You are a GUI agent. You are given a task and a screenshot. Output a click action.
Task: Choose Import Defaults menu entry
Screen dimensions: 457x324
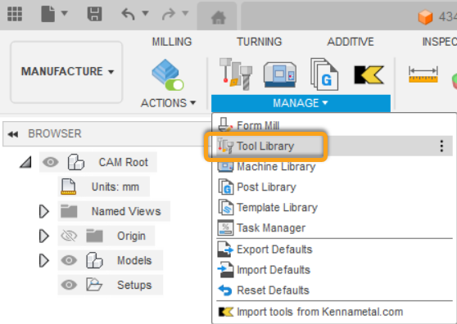click(274, 270)
